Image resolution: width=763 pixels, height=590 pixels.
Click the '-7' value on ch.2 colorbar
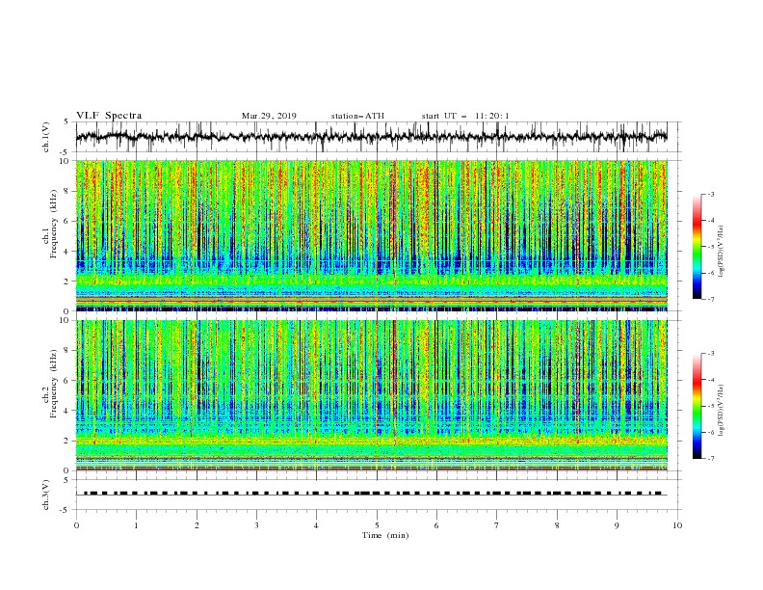711,459
